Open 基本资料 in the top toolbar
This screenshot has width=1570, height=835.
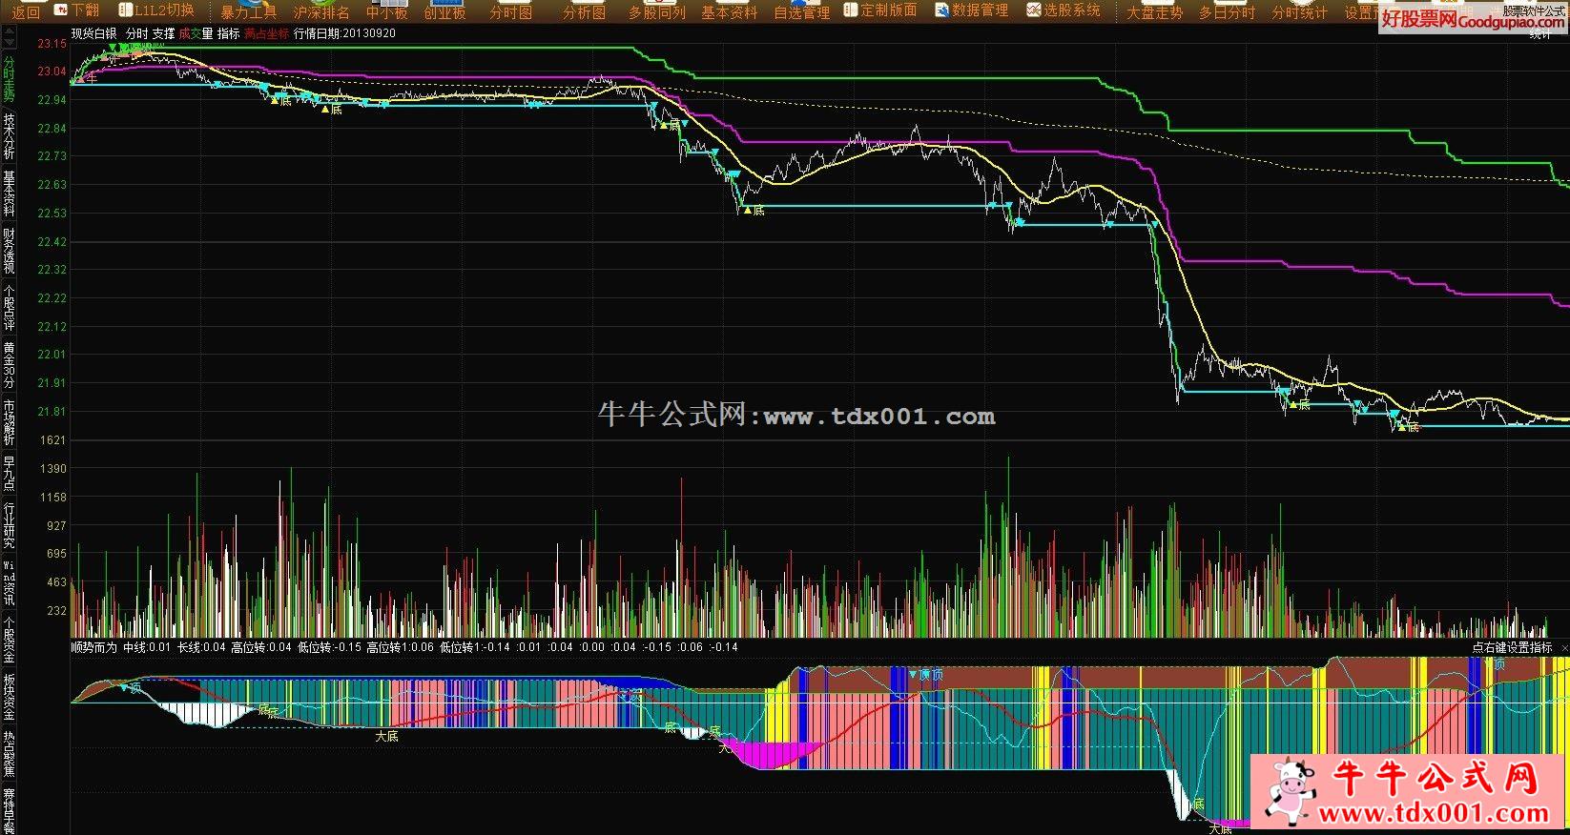pyautogui.click(x=729, y=12)
